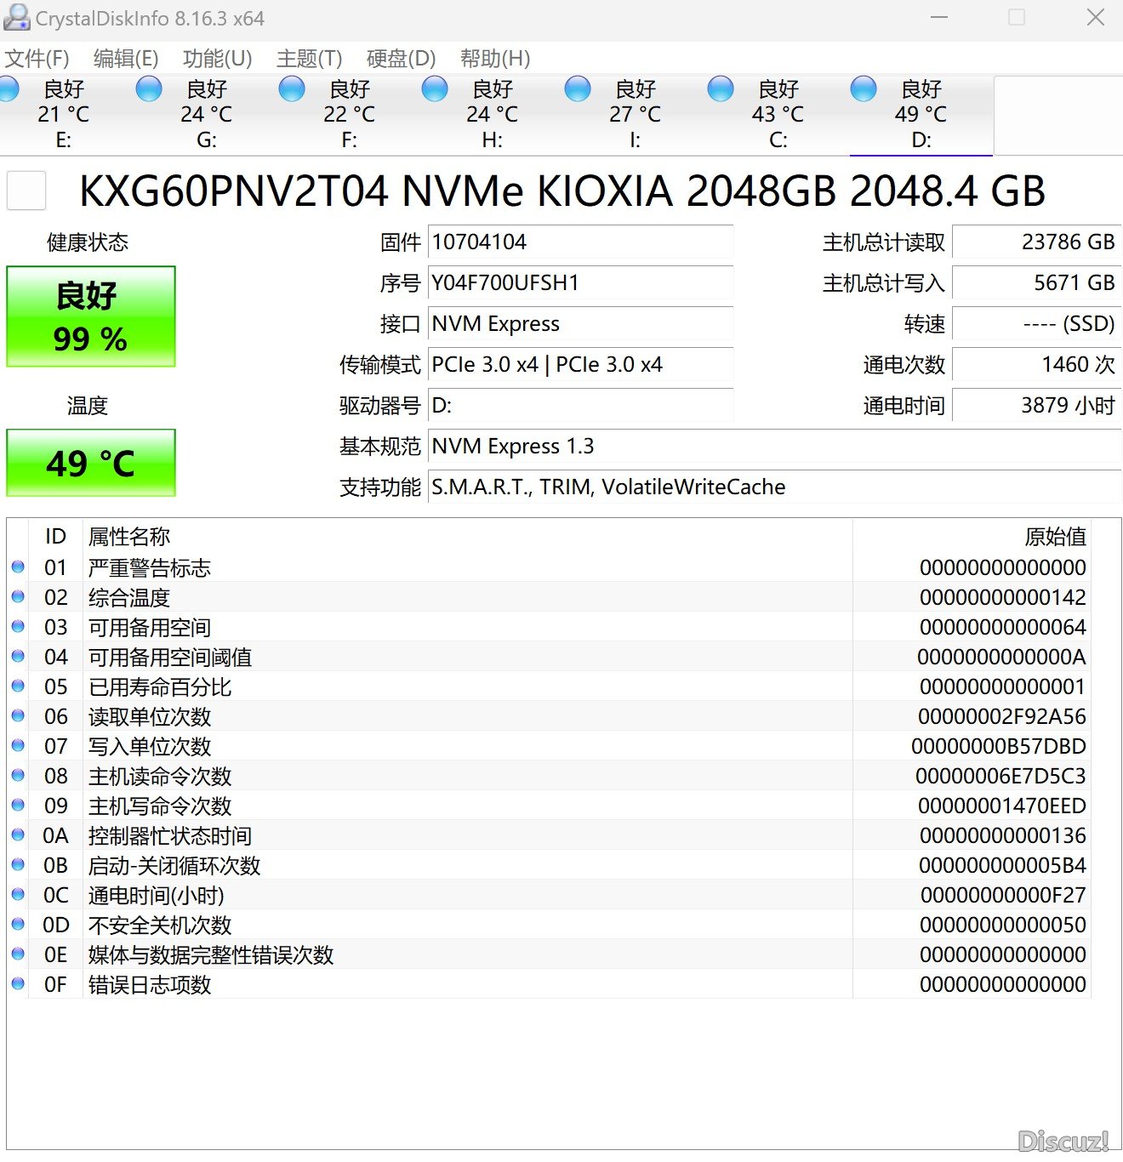The width and height of the screenshot is (1123, 1162).
Task: Click the 良好 99 % health status button
Action: coord(91,316)
